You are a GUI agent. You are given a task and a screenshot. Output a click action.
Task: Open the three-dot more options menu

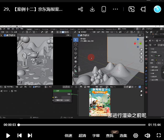[115, 9]
